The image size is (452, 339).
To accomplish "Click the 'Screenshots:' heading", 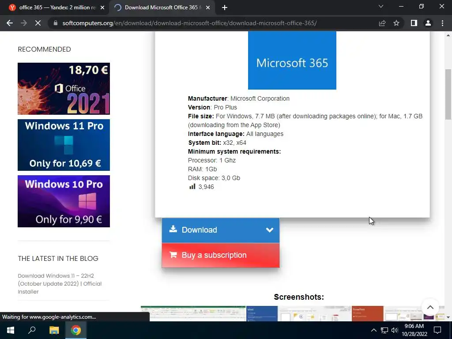I will pos(299,297).
